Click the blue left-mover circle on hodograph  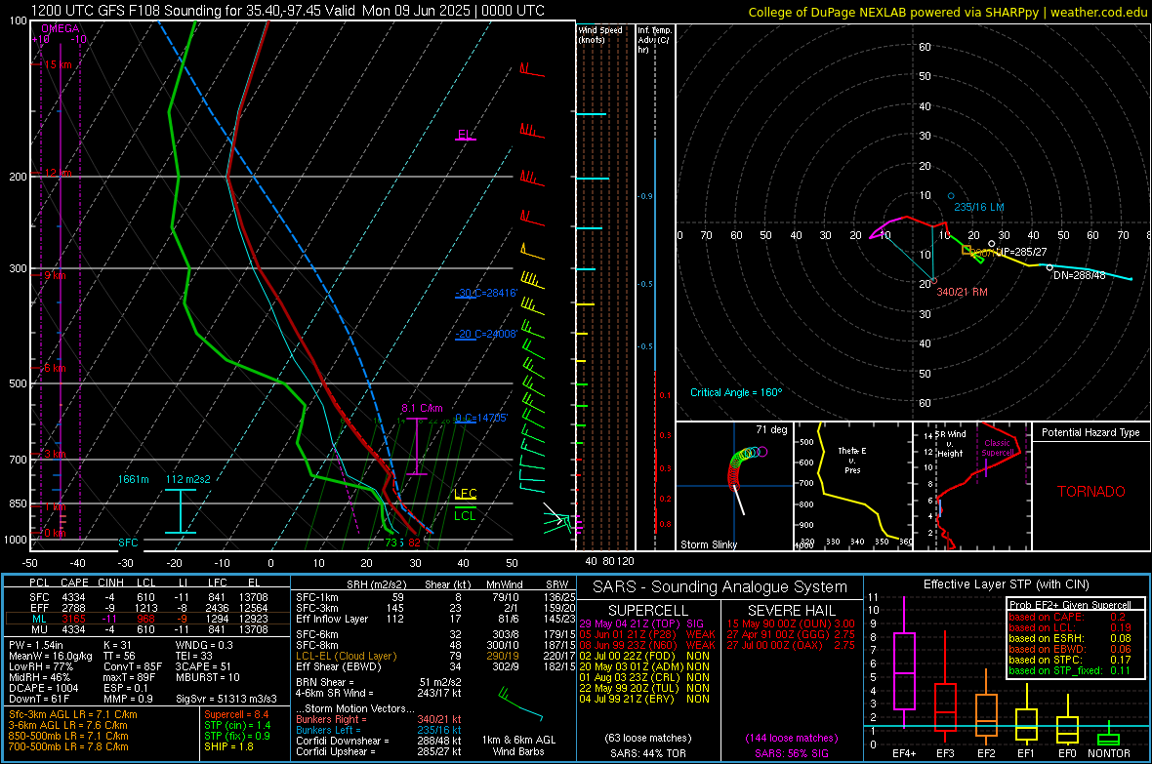(x=951, y=196)
